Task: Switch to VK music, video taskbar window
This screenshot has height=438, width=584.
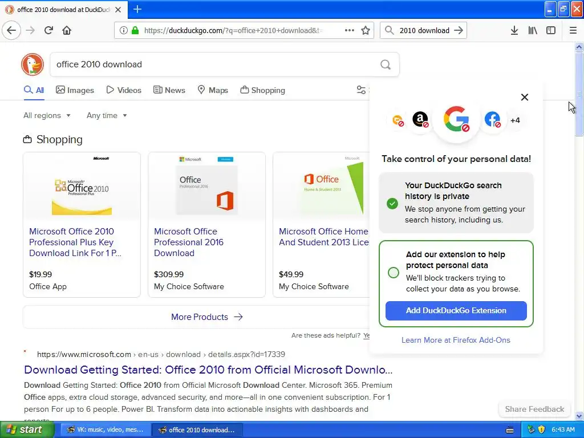Action: (106, 429)
